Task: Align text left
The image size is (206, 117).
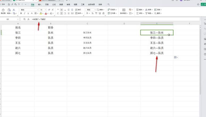Action: click(58, 13)
